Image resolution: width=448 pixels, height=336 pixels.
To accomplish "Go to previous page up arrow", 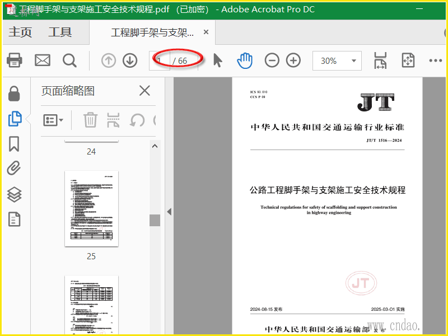I will pos(109,60).
